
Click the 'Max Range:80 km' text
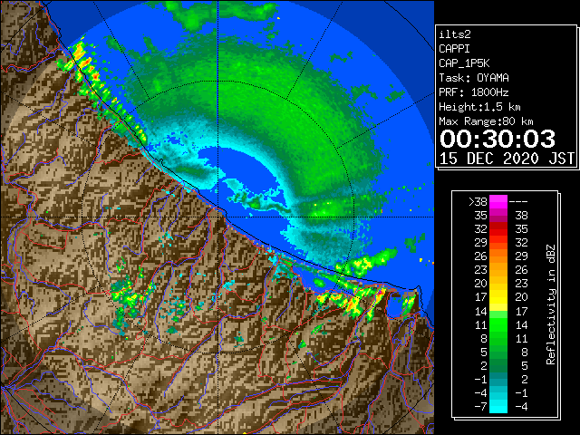[x=486, y=121]
